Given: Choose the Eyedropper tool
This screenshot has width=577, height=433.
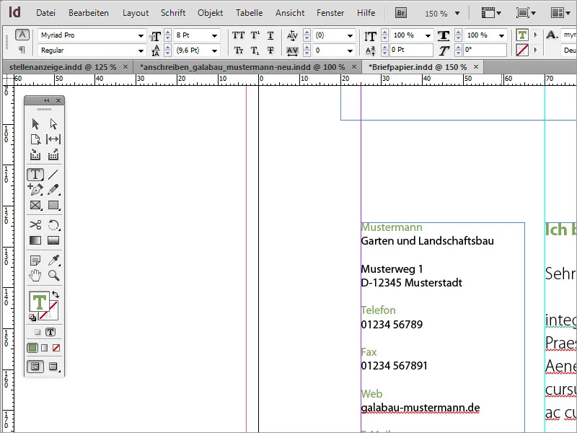Looking at the screenshot, I should [53, 261].
